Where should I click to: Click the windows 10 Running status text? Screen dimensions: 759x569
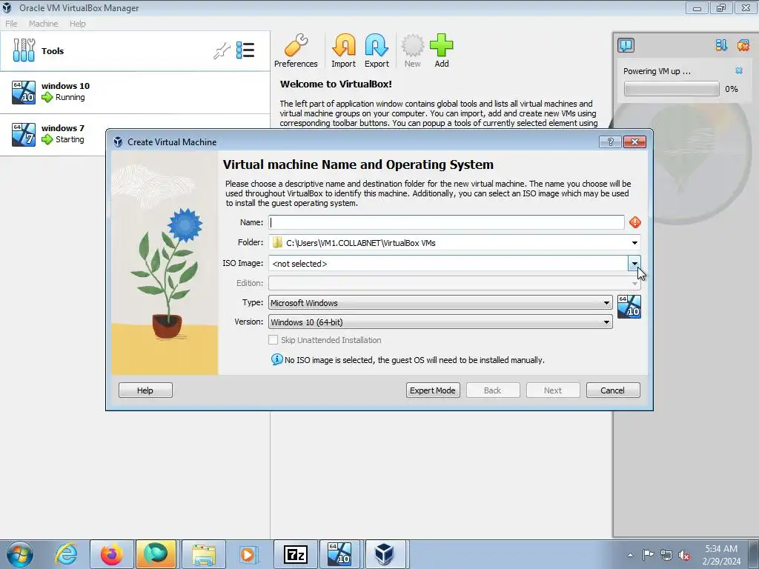coord(70,97)
